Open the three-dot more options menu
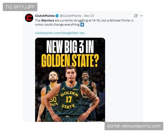Screen dimensions: 166x133 pos(141,16)
